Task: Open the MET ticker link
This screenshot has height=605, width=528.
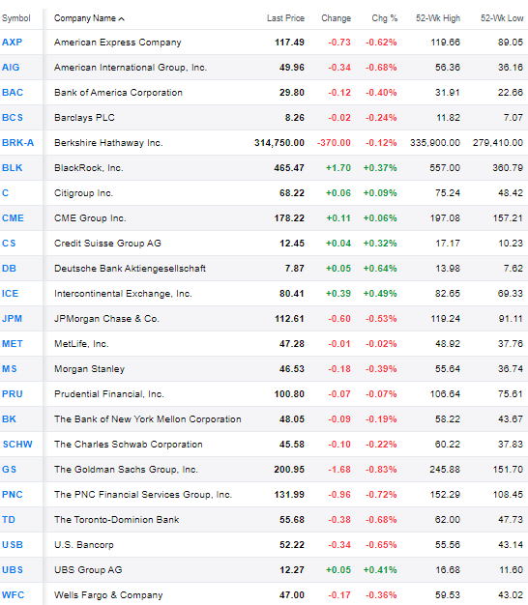Action: pos(13,343)
